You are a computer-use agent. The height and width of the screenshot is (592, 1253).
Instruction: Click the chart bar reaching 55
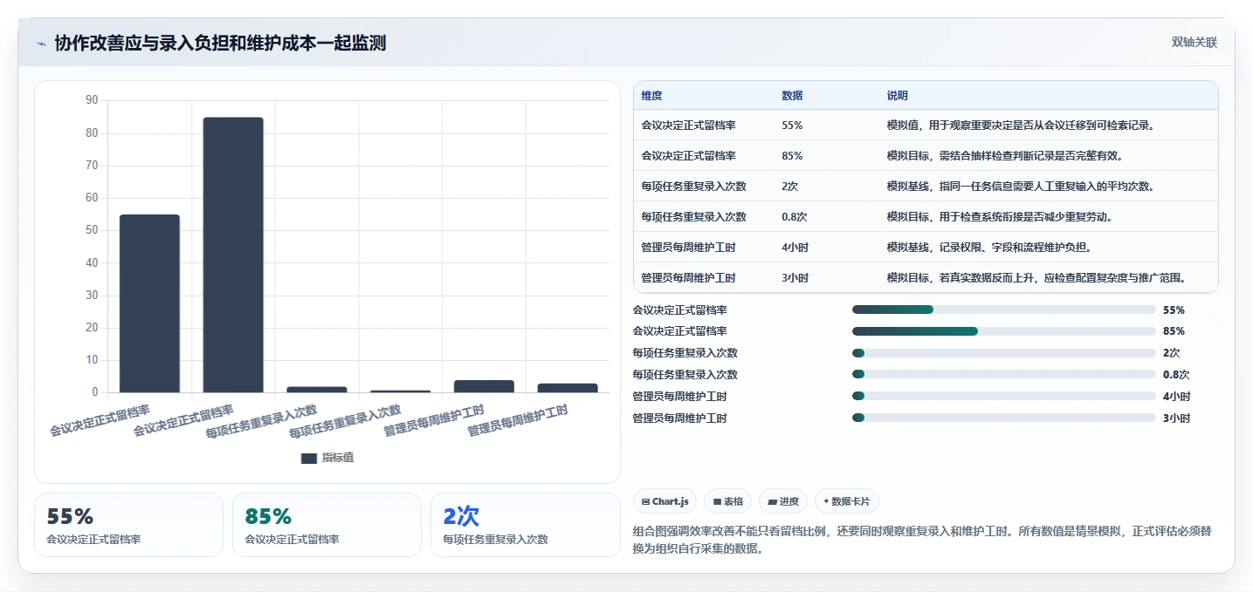[149, 303]
